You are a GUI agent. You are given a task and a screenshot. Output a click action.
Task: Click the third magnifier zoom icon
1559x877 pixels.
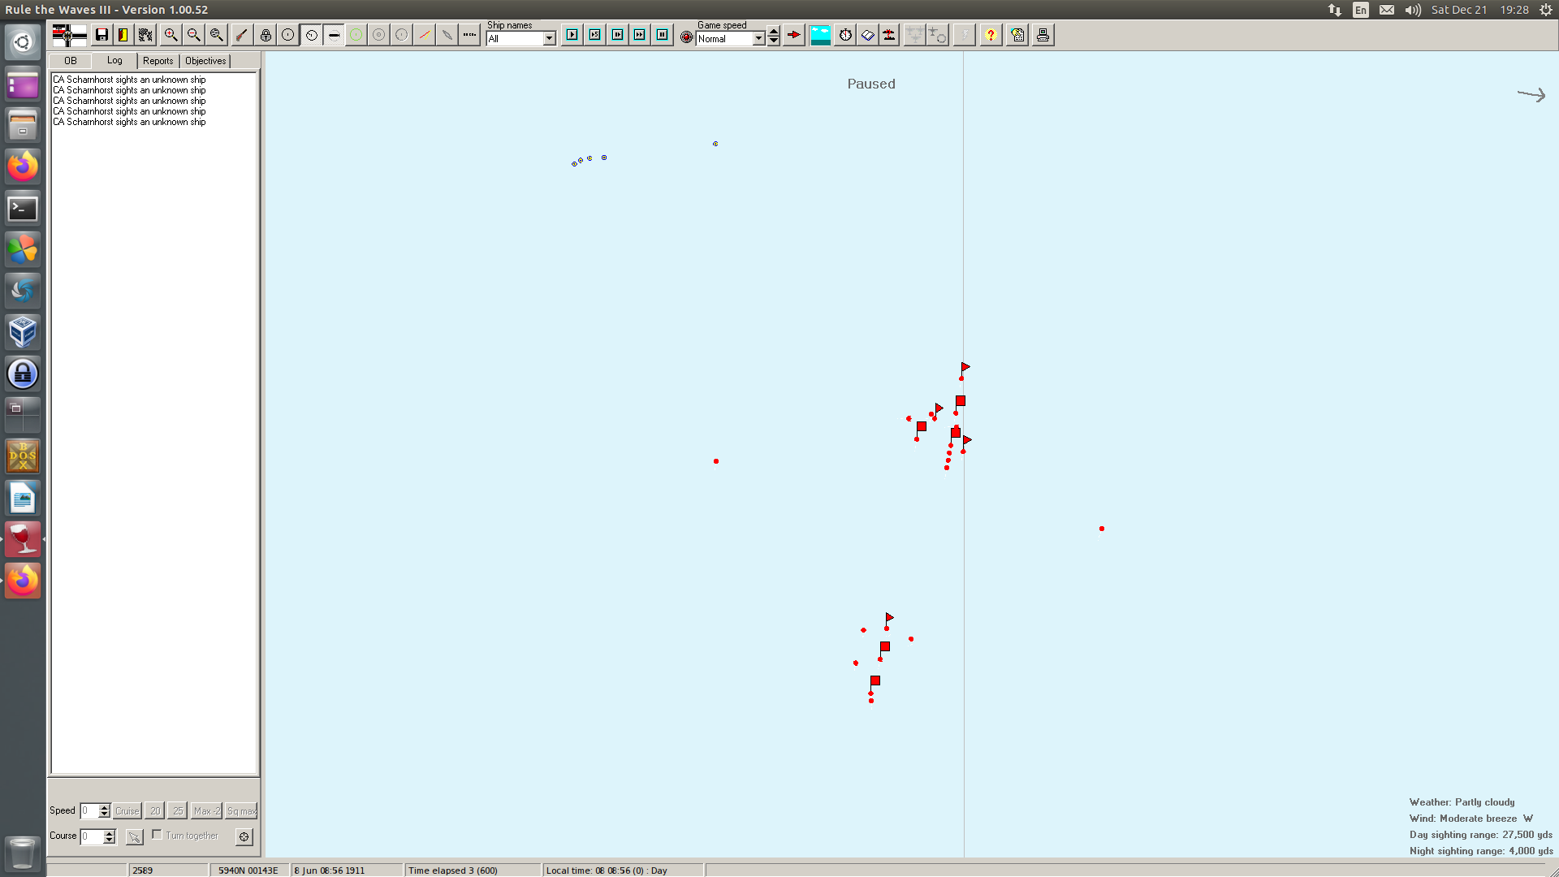pos(216,35)
